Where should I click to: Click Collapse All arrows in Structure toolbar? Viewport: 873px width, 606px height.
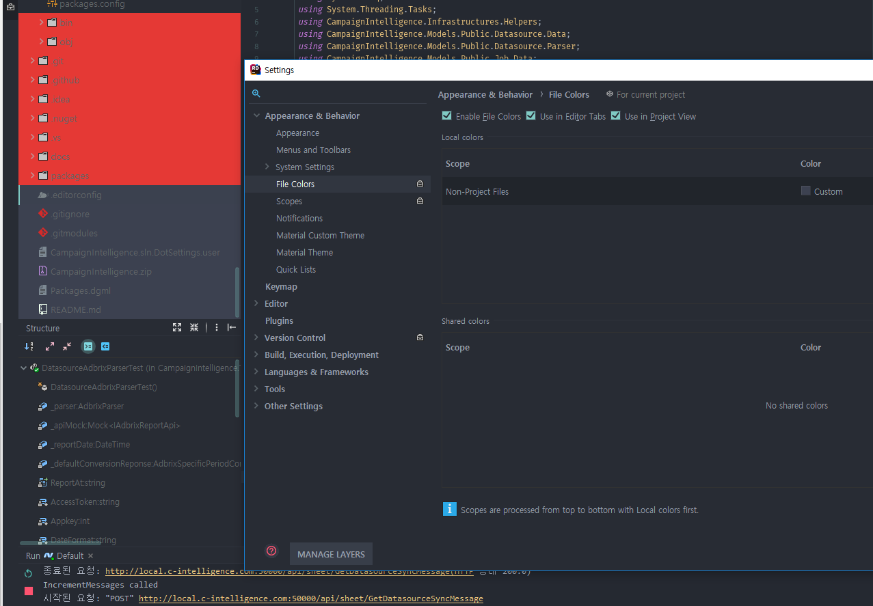(x=67, y=346)
